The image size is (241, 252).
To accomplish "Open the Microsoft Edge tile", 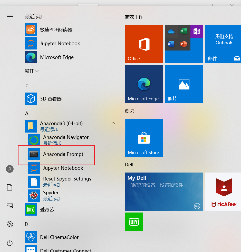I will (144, 84).
